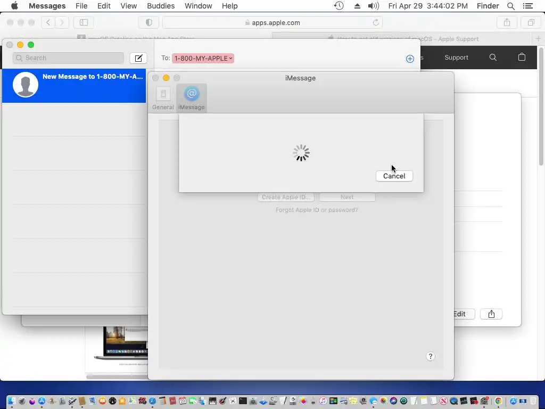Open Google Chrome from the Dock
The image size is (545, 409).
(498, 401)
